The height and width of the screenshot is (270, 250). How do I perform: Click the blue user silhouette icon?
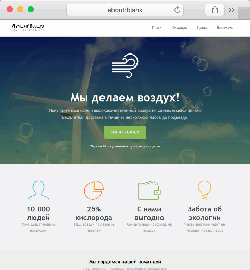coord(39,190)
